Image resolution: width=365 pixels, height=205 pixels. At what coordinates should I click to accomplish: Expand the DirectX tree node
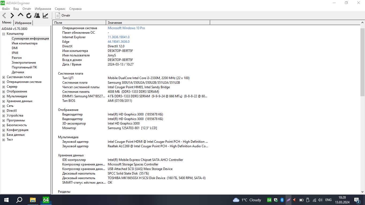click(x=4, y=111)
